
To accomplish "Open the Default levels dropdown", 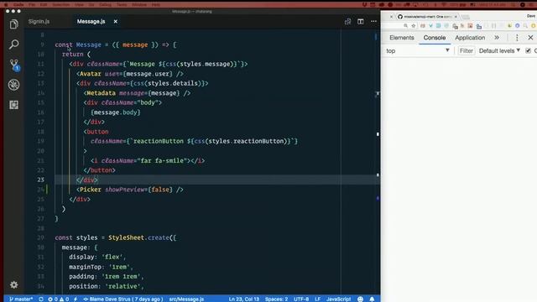I will pyautogui.click(x=499, y=50).
